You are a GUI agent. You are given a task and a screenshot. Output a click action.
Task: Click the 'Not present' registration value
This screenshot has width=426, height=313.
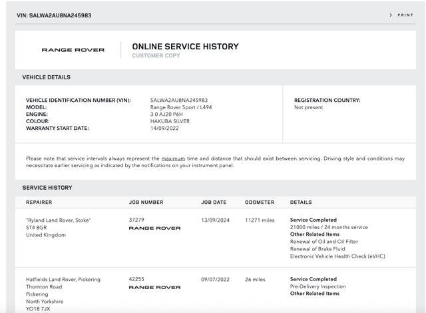click(308, 107)
